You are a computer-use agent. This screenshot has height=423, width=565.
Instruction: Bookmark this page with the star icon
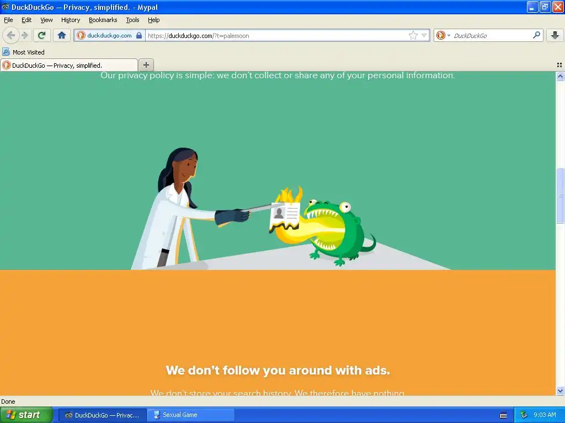click(413, 35)
